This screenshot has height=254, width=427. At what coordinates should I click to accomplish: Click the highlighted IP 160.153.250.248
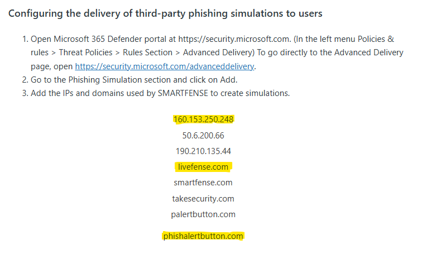[203, 119]
